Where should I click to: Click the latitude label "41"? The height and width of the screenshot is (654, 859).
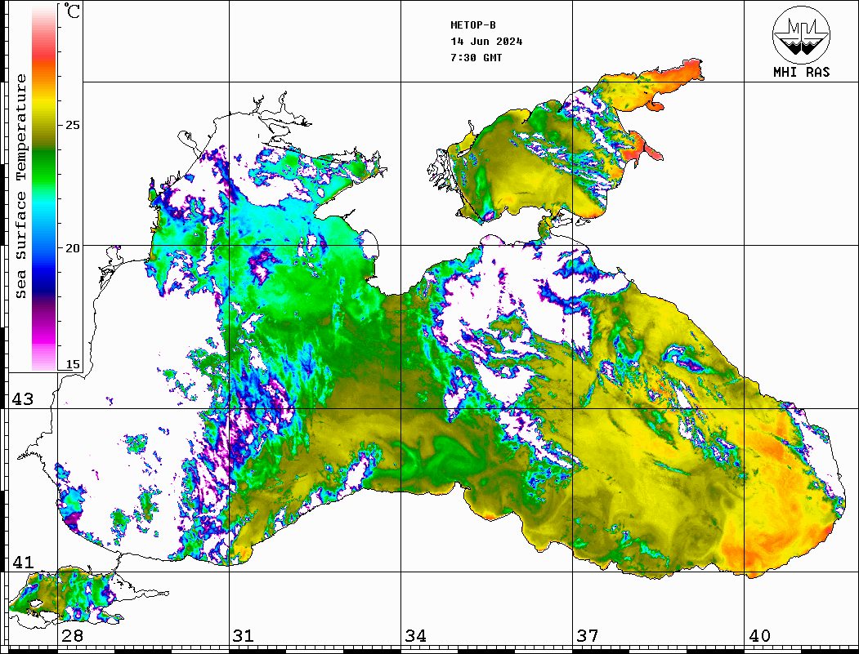click(23, 562)
